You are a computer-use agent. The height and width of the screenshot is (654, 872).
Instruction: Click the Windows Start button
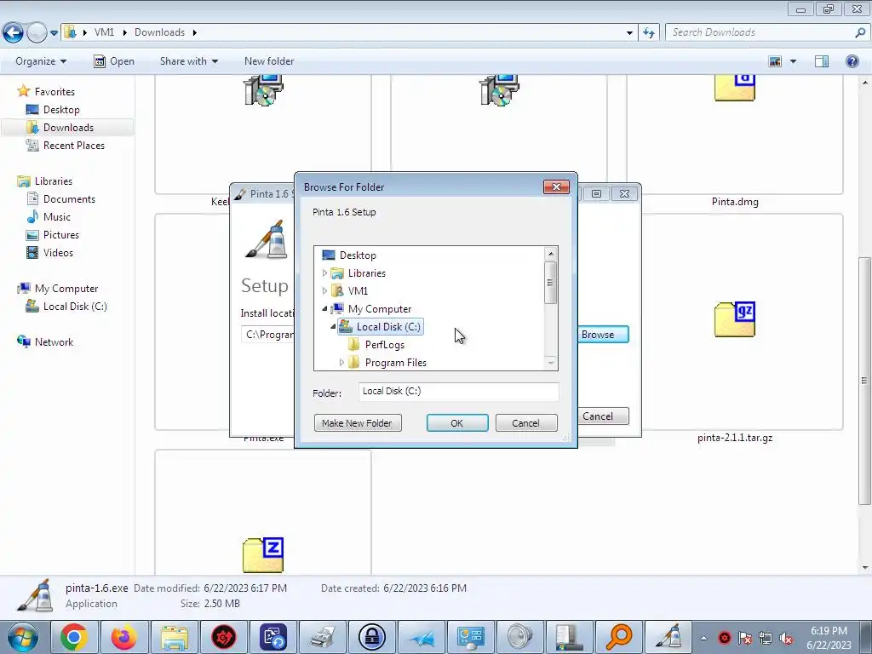[x=22, y=637]
